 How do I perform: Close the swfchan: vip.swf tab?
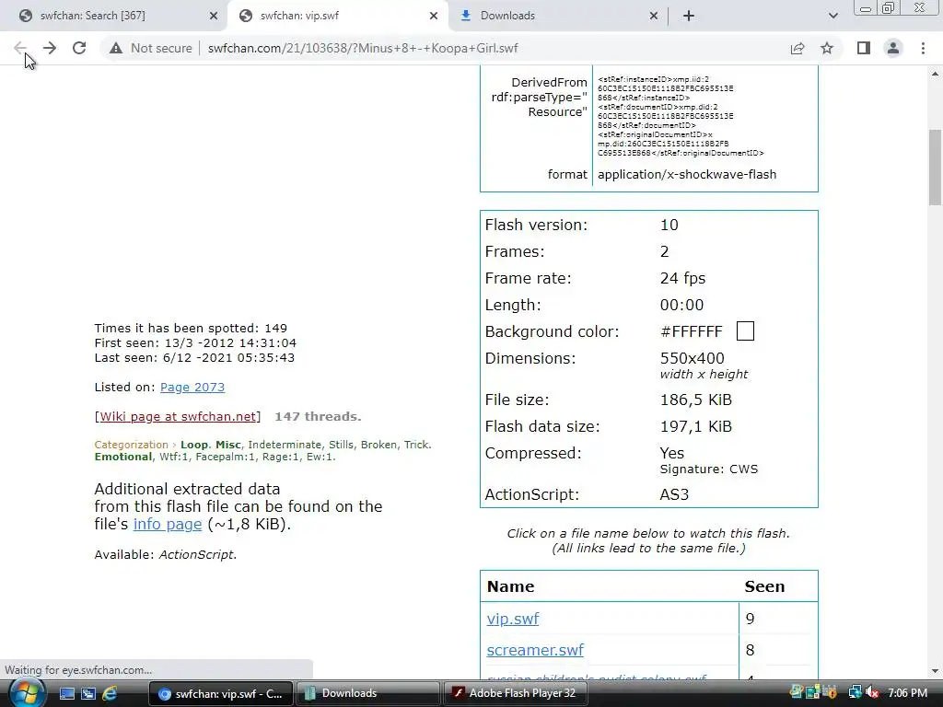tap(434, 16)
